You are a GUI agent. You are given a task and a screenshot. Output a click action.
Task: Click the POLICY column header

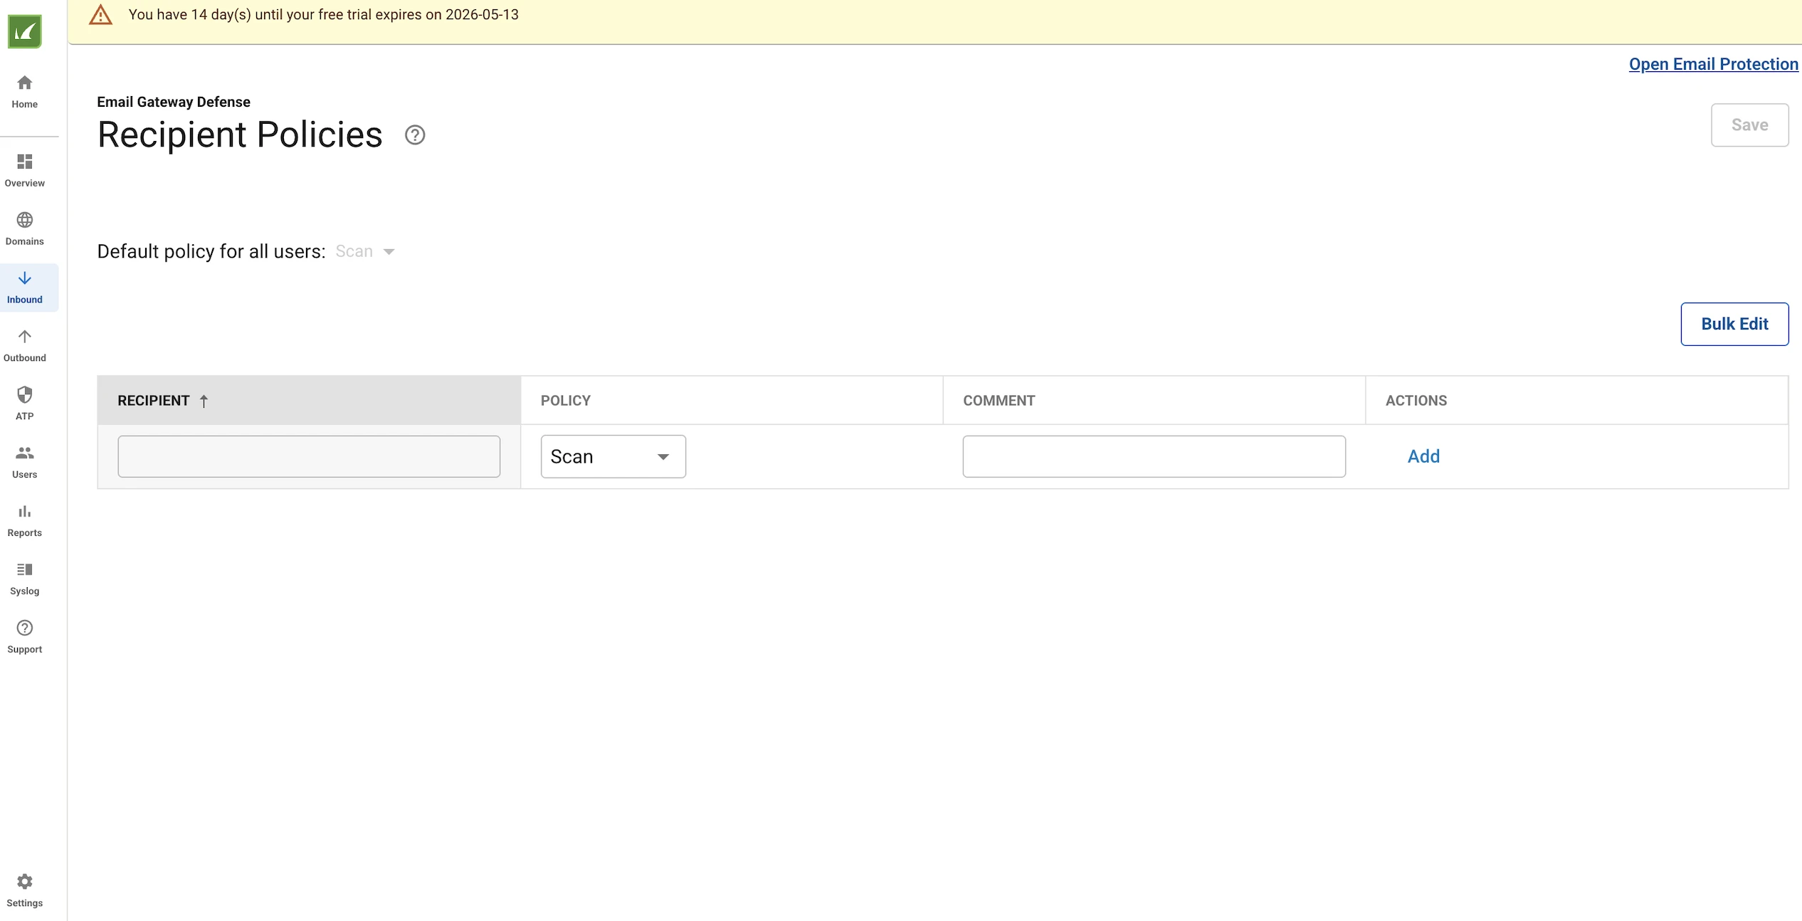(x=732, y=401)
